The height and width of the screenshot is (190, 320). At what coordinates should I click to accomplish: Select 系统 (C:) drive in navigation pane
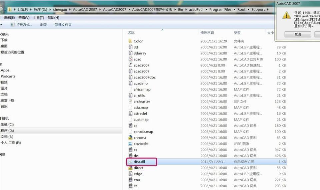[x=7, y=124]
